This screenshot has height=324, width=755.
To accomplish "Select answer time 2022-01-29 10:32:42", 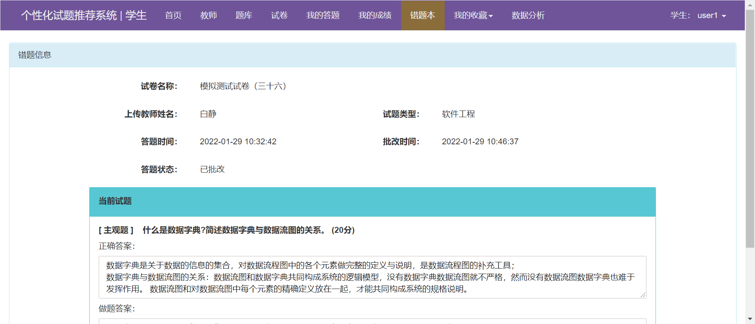I will (238, 142).
